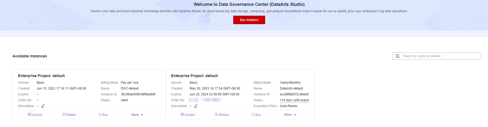Click Delete icon on DGC-default card

64,115
